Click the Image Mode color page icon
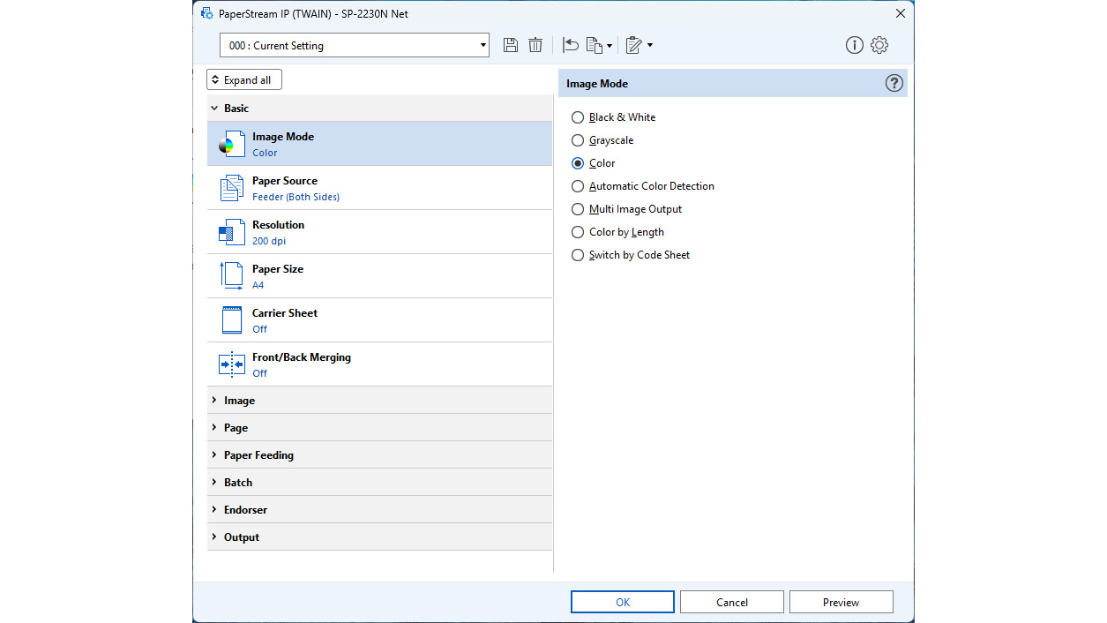The width and height of the screenshot is (1107, 623). (x=232, y=144)
